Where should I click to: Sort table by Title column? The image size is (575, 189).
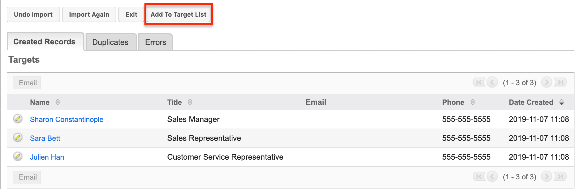coord(174,102)
